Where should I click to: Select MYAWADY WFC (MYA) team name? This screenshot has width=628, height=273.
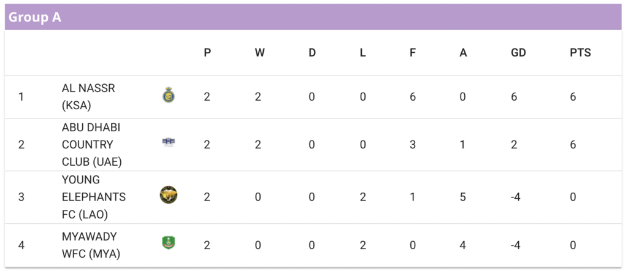[91, 245]
